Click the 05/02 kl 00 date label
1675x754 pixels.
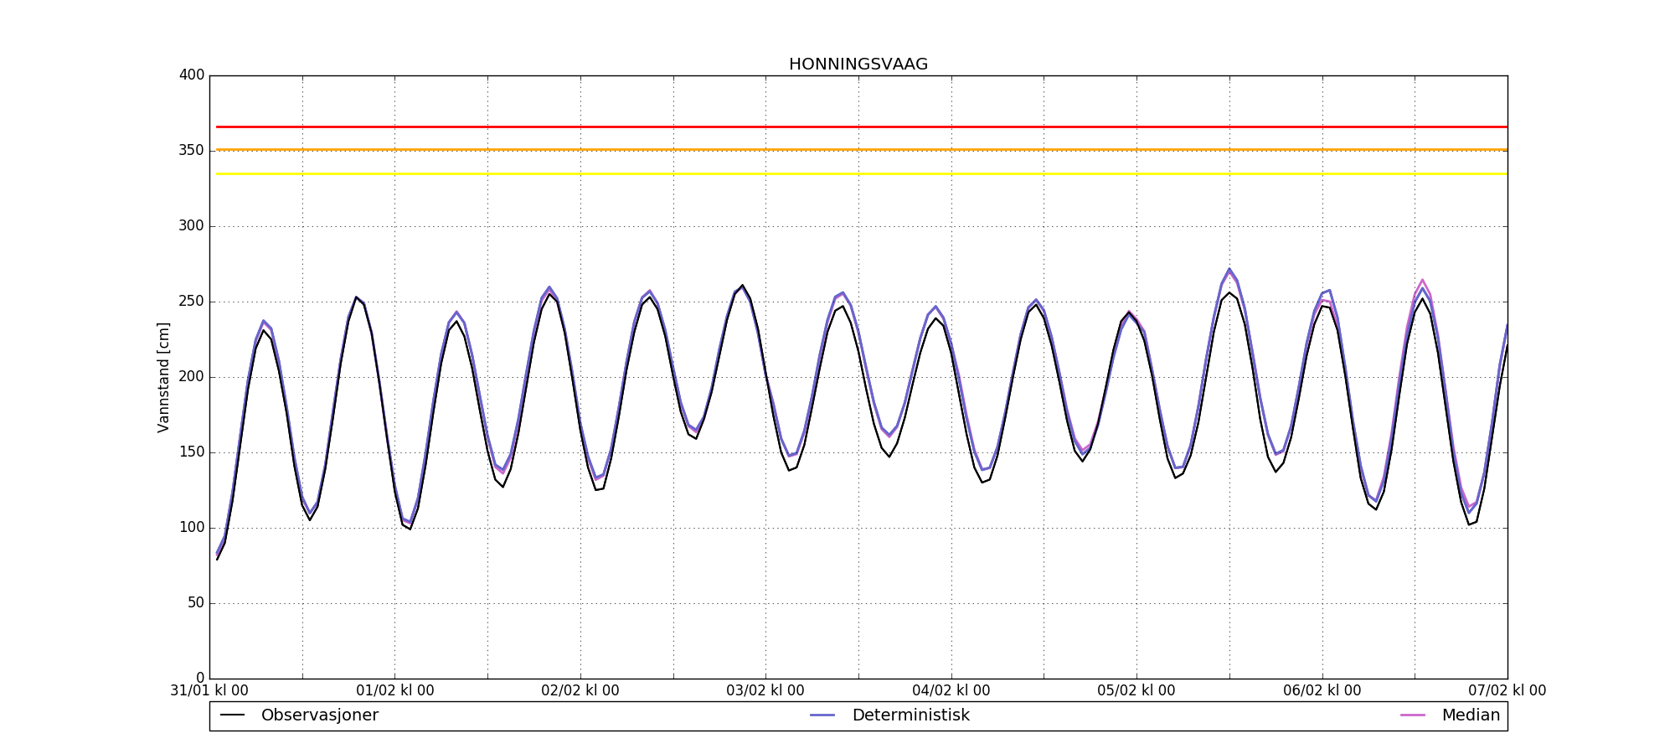point(1136,691)
